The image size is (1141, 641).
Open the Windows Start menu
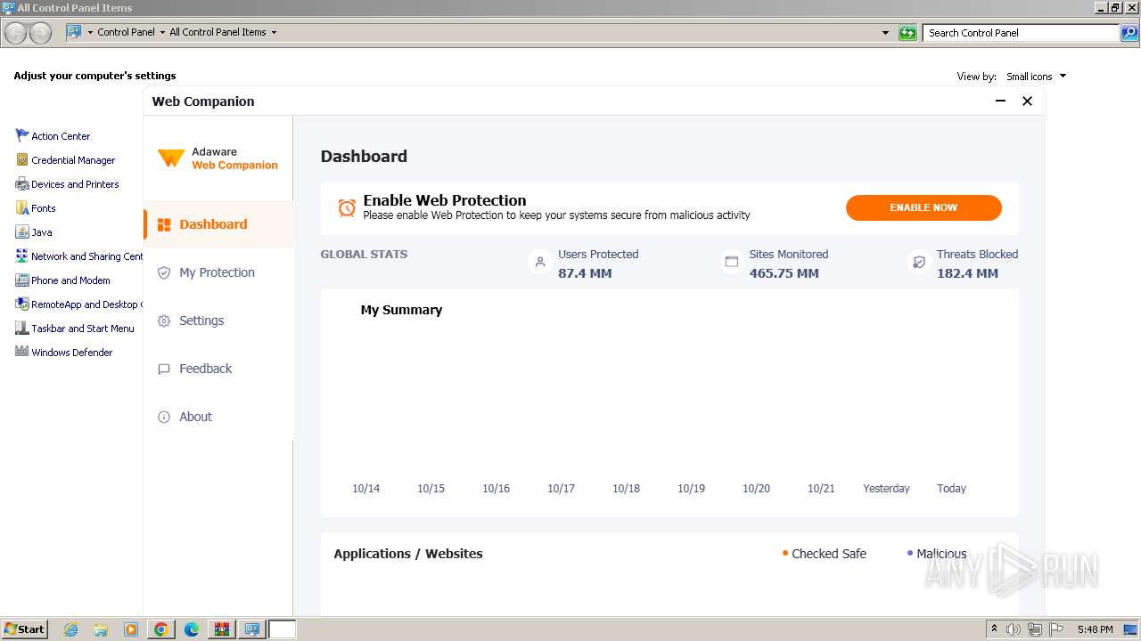click(x=25, y=629)
